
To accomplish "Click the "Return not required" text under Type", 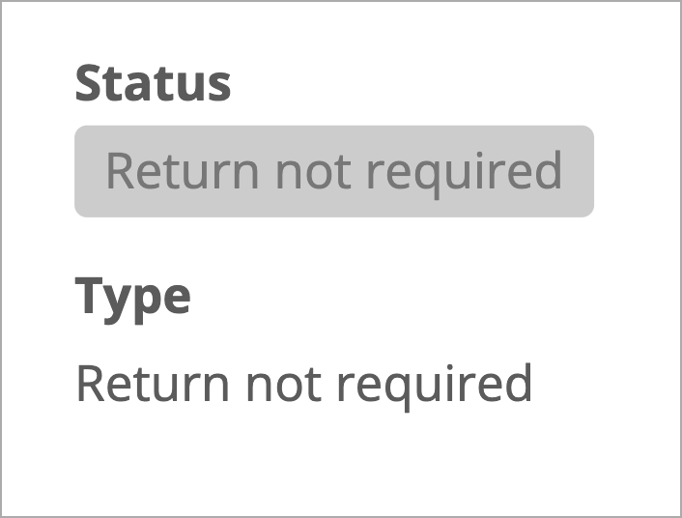I will coord(304,387).
